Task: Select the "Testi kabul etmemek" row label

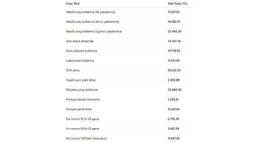Action: (x=79, y=41)
